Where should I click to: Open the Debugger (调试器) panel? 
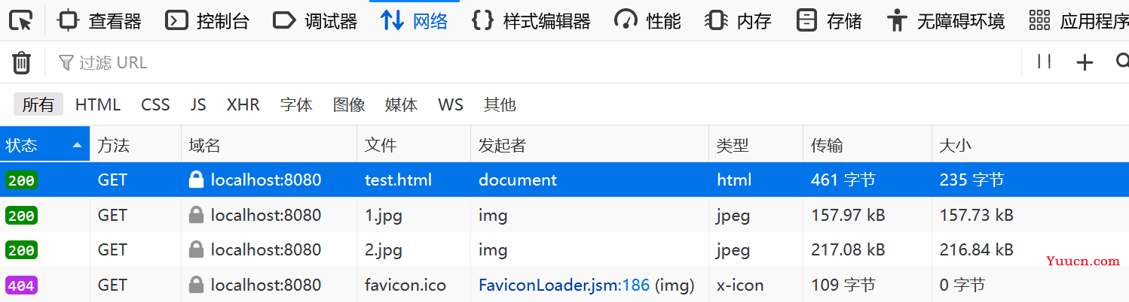[315, 21]
